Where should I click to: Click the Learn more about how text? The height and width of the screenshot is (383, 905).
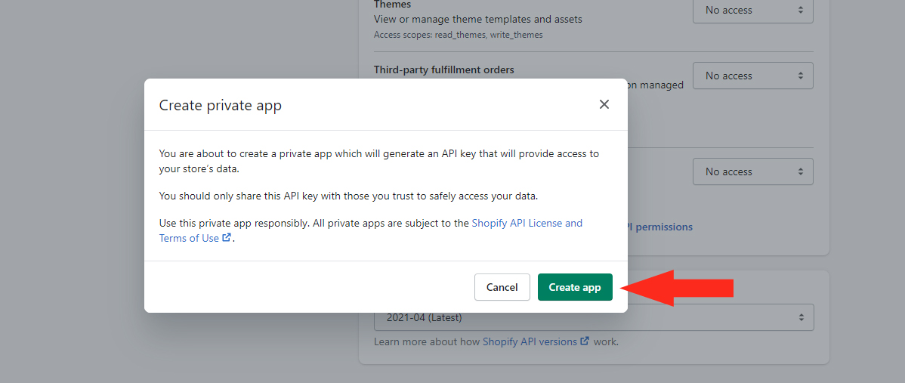tap(427, 341)
